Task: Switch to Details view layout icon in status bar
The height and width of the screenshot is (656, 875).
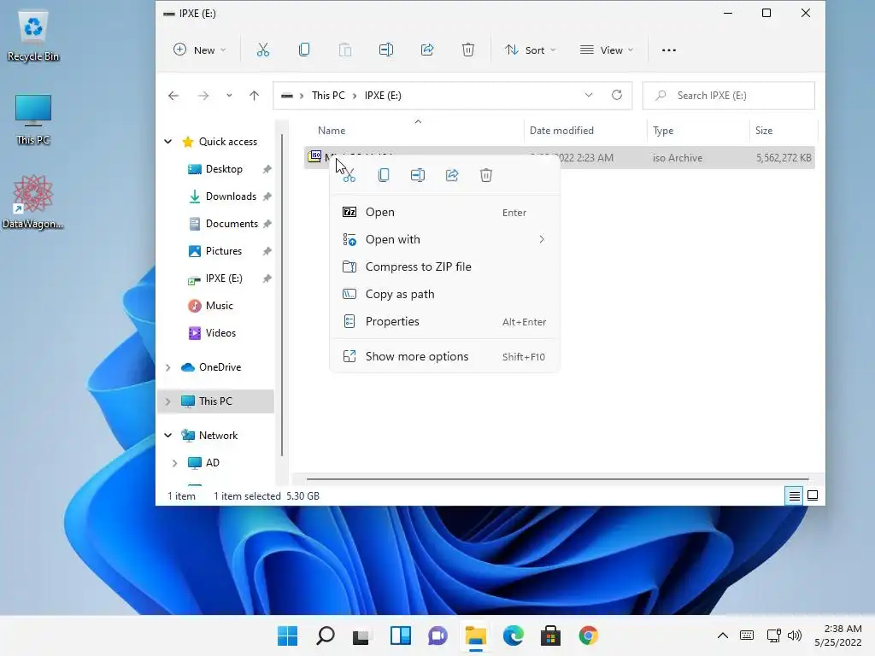Action: click(794, 496)
